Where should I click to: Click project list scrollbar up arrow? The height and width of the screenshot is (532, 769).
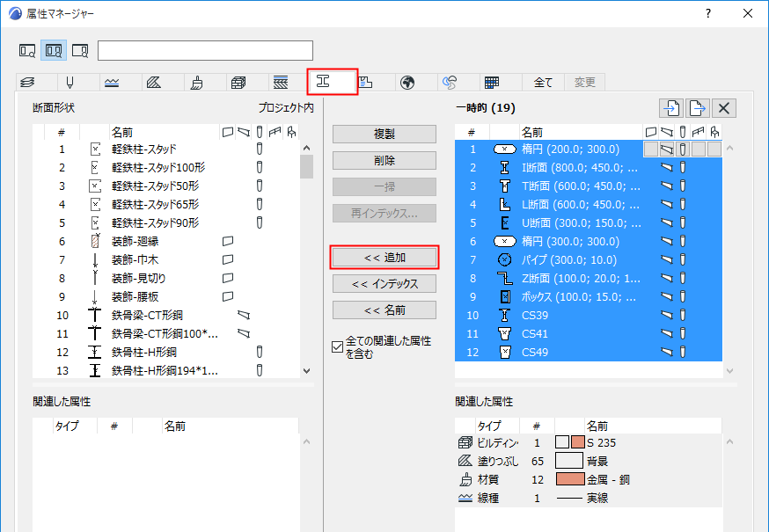[306, 148]
